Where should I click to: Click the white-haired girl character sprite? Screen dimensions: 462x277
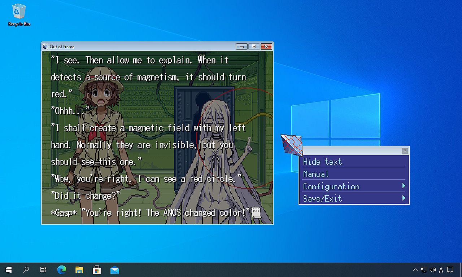[x=217, y=162]
